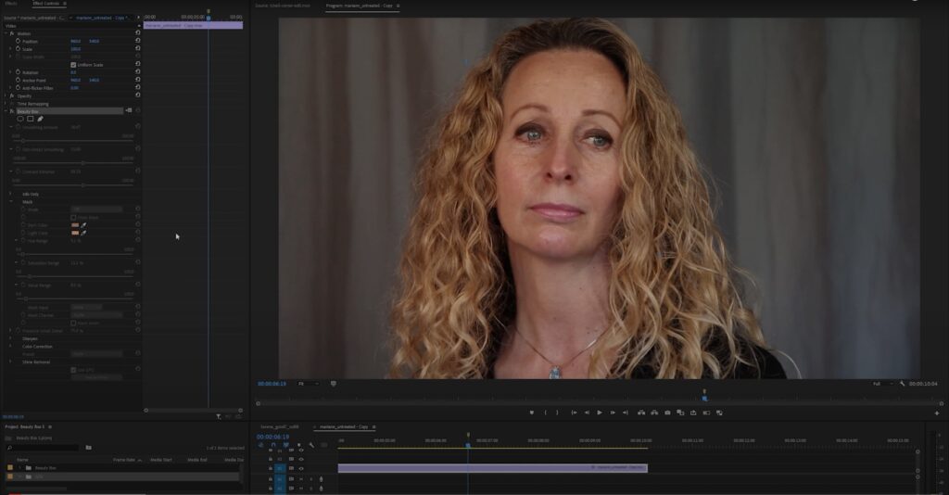Click the Light Color swatch
The image size is (949, 495).
pos(75,233)
